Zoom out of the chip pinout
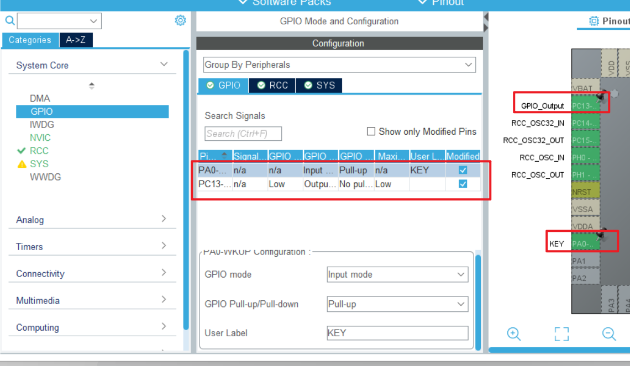The image size is (630, 366). [609, 334]
